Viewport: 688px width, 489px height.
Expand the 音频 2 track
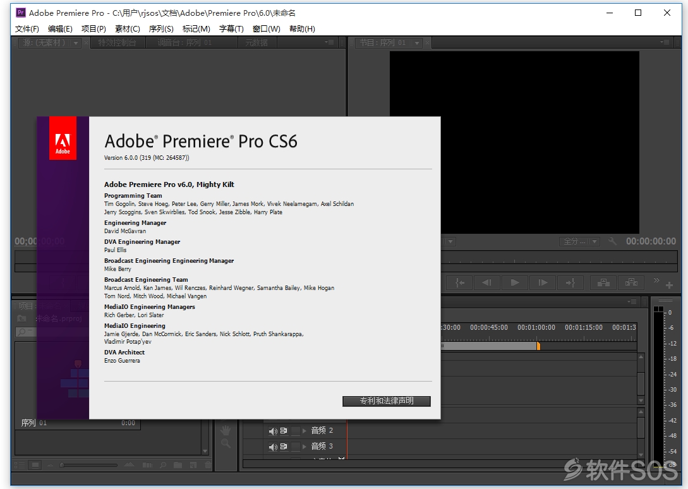click(304, 431)
